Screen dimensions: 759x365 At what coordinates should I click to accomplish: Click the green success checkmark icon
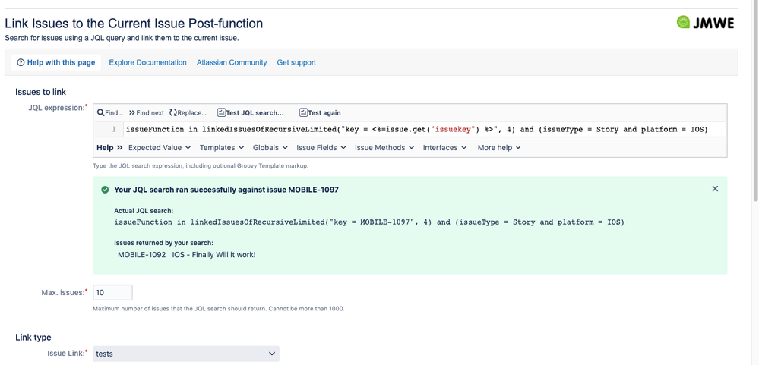pos(105,190)
